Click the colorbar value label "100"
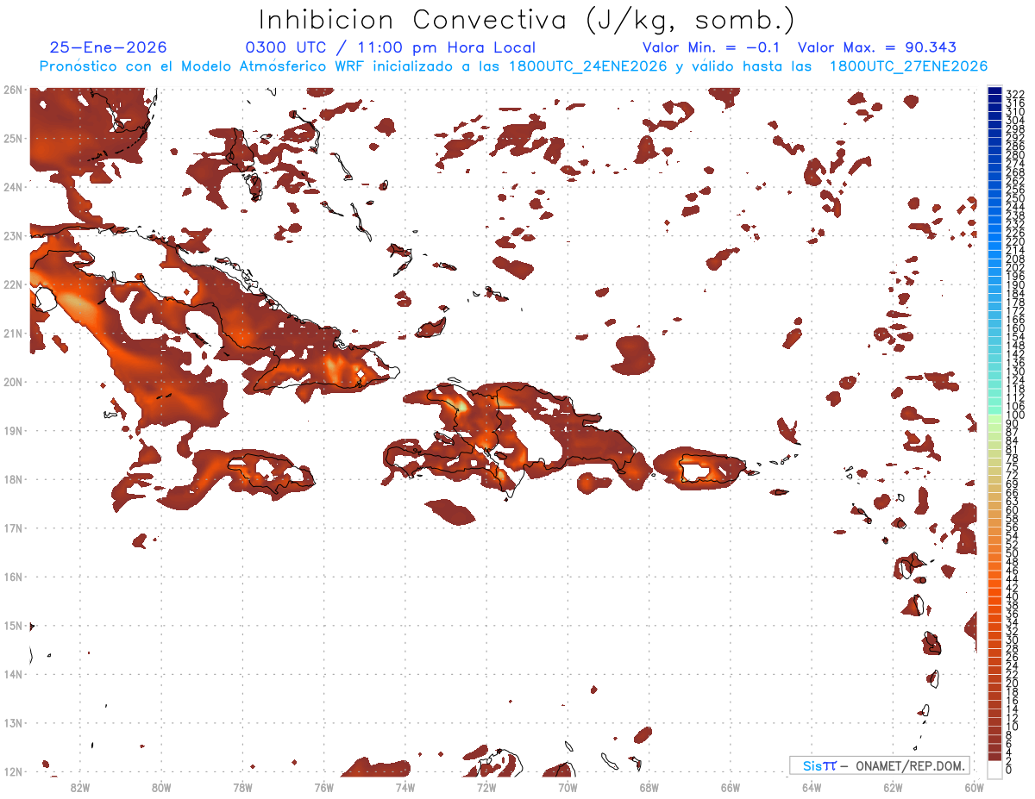1035x799 pixels. [1015, 416]
